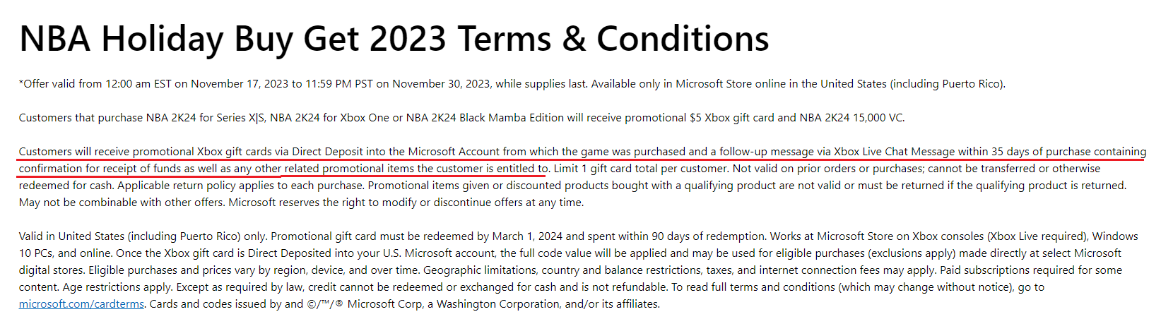Click the sentence starting "Customers that purchase NBA 2K24"
The height and width of the screenshot is (331, 1161).
click(462, 118)
